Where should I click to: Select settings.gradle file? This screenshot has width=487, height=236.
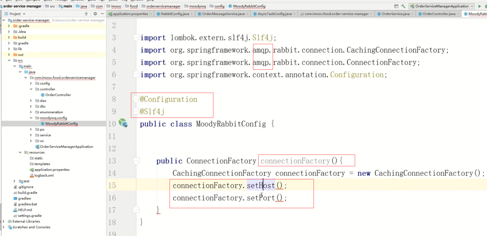[x=27, y=216]
